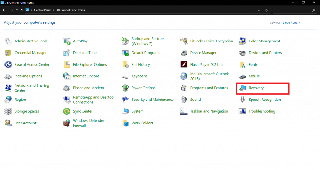Image resolution: width=320 pixels, height=170 pixels.
Task: Open Date and Time icon
Action: (x=67, y=53)
